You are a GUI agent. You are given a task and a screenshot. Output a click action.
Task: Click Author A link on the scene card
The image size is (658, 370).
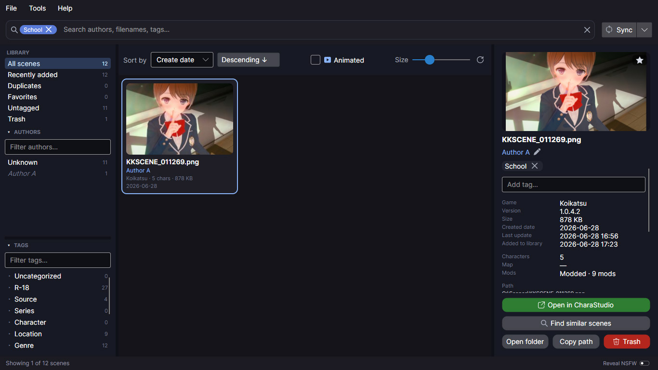[x=138, y=171]
